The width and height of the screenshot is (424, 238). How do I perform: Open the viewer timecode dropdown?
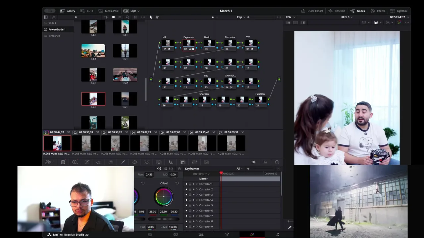click(408, 17)
